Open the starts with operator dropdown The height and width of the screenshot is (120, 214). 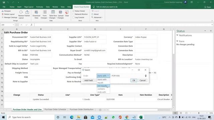click(103, 76)
